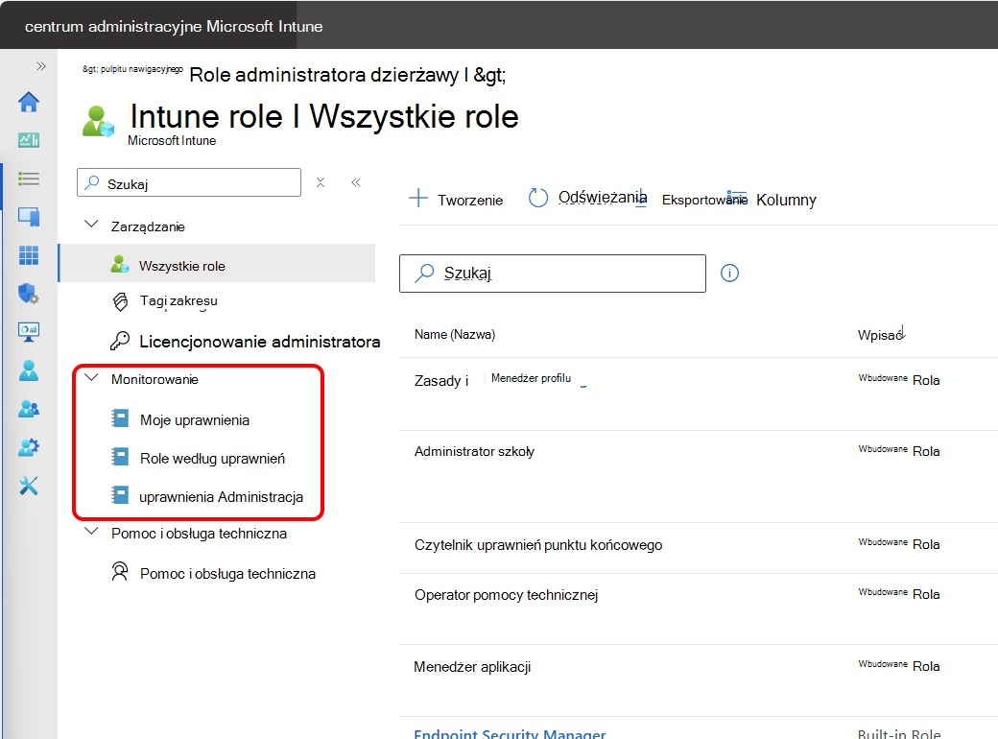998x739 pixels.
Task: Click the roles list Szukaj field
Action: click(x=553, y=274)
